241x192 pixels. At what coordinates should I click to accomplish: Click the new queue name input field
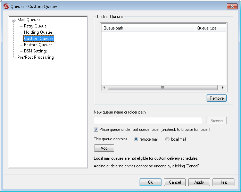tap(148, 121)
